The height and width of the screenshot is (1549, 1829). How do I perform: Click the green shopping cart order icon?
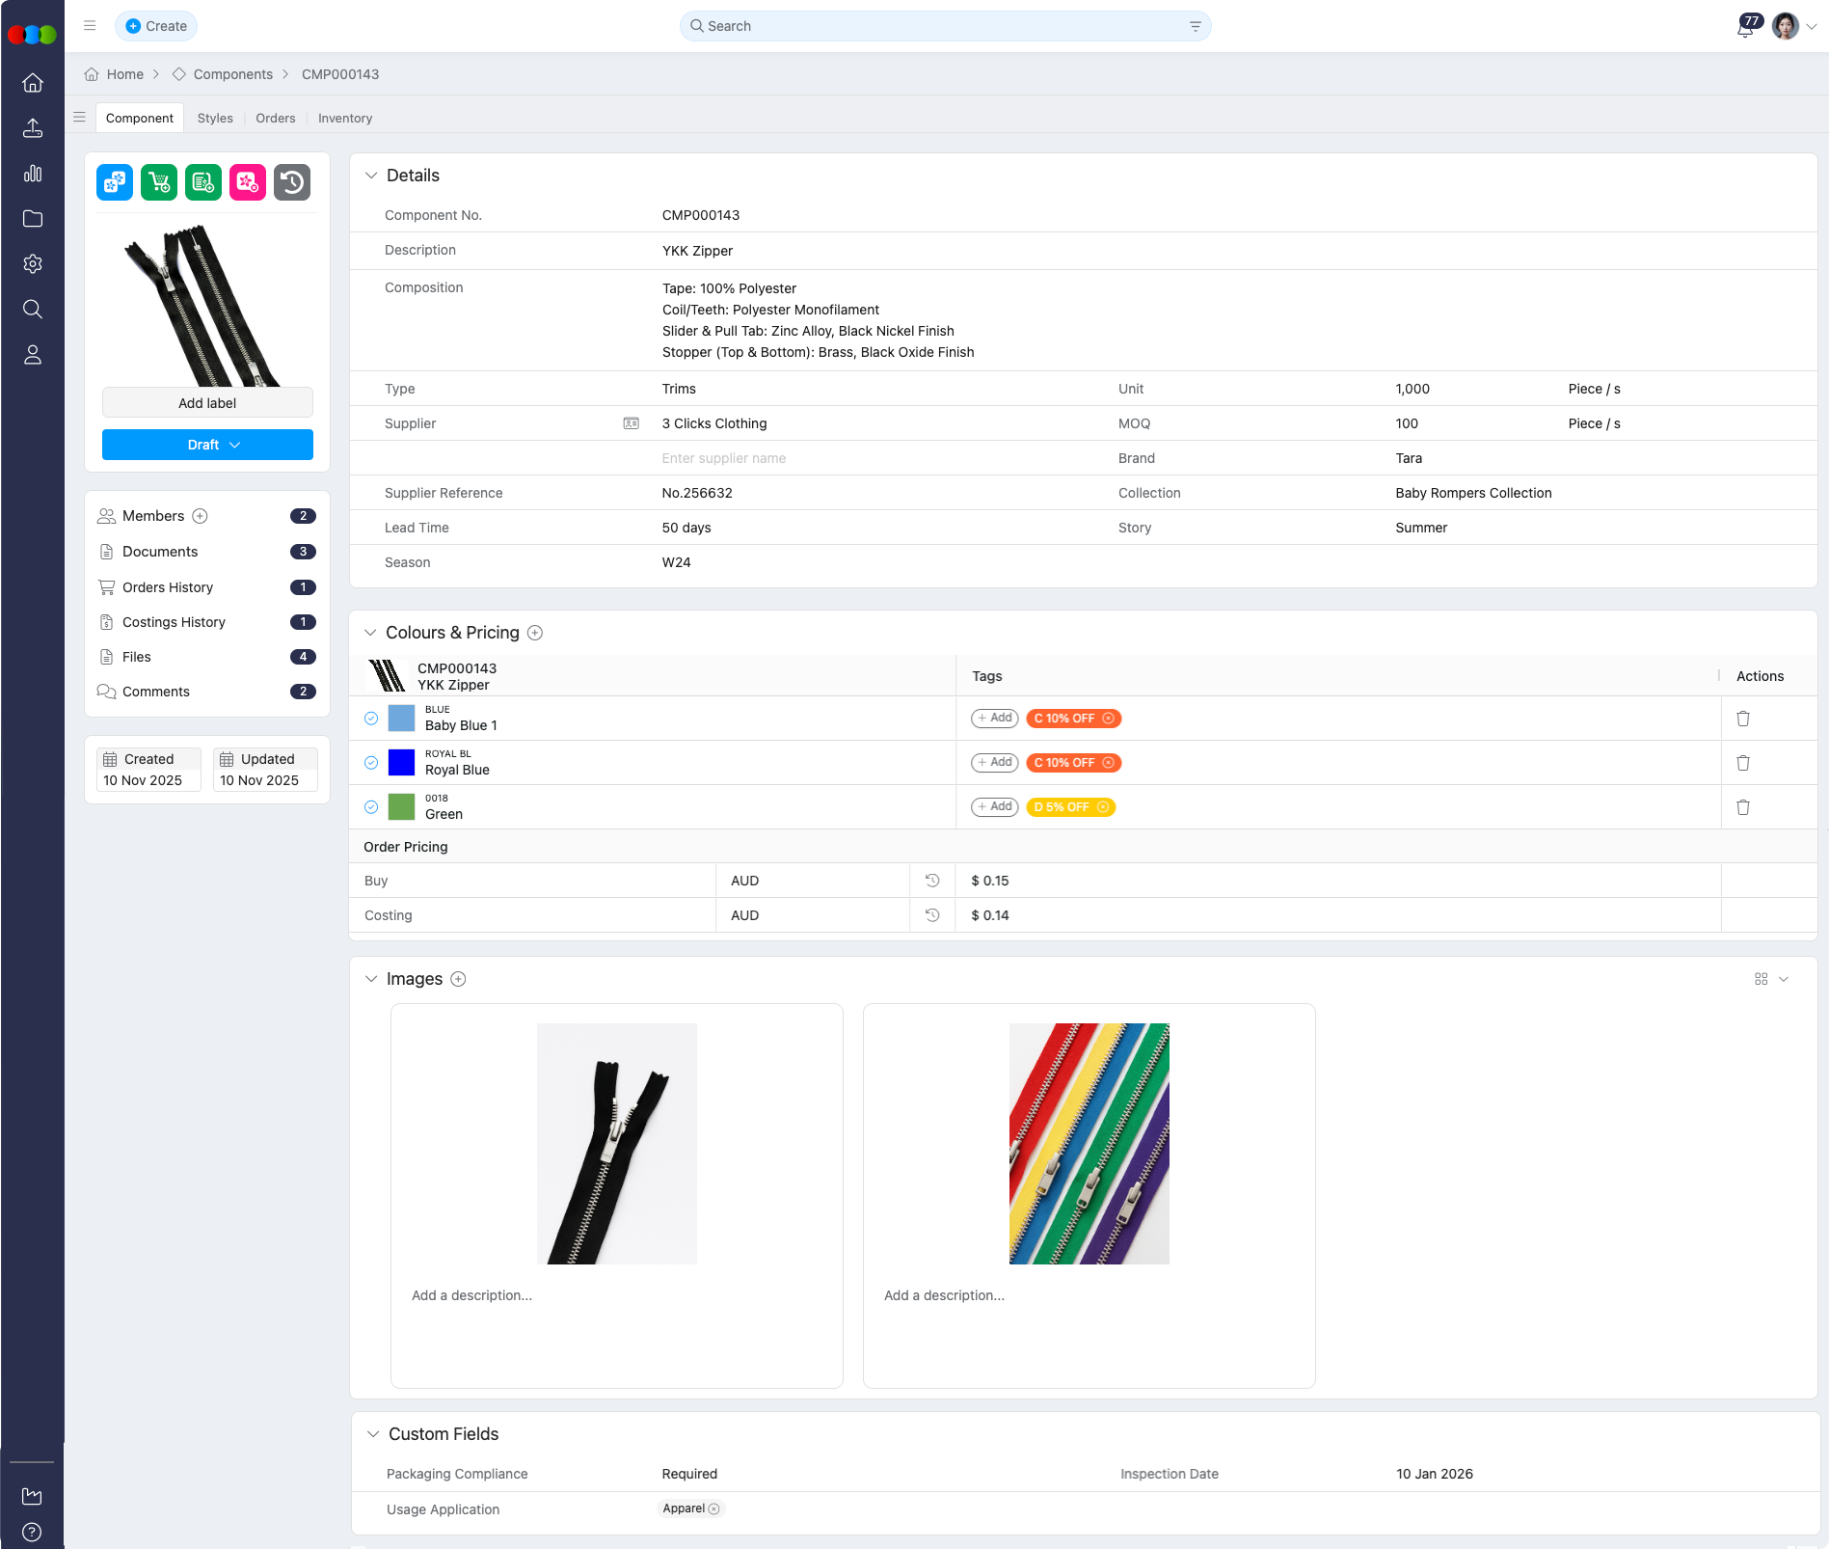pos(159,182)
